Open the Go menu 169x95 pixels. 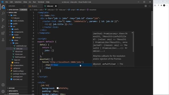click(30, 2)
